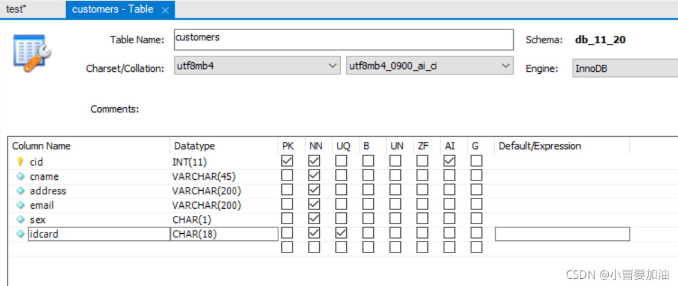
Task: Check ZF for the cname column
Action: (423, 176)
